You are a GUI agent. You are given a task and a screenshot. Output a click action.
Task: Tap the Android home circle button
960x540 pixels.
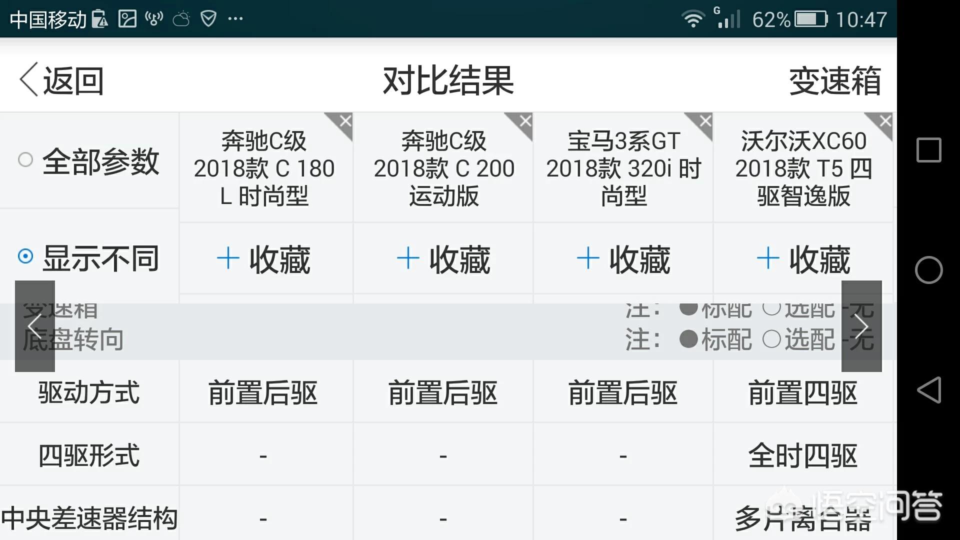(928, 270)
